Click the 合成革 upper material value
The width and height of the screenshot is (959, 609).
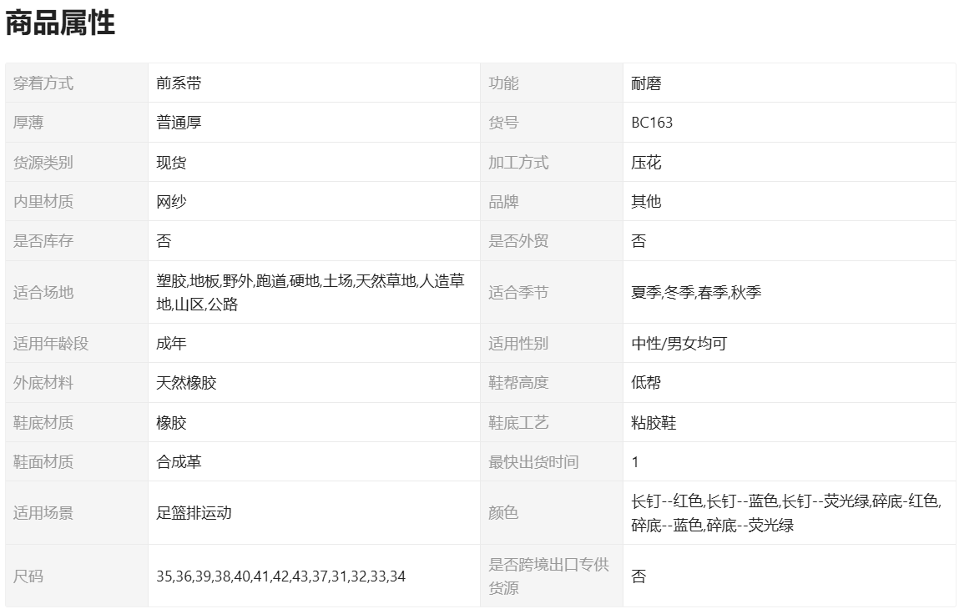coord(179,462)
